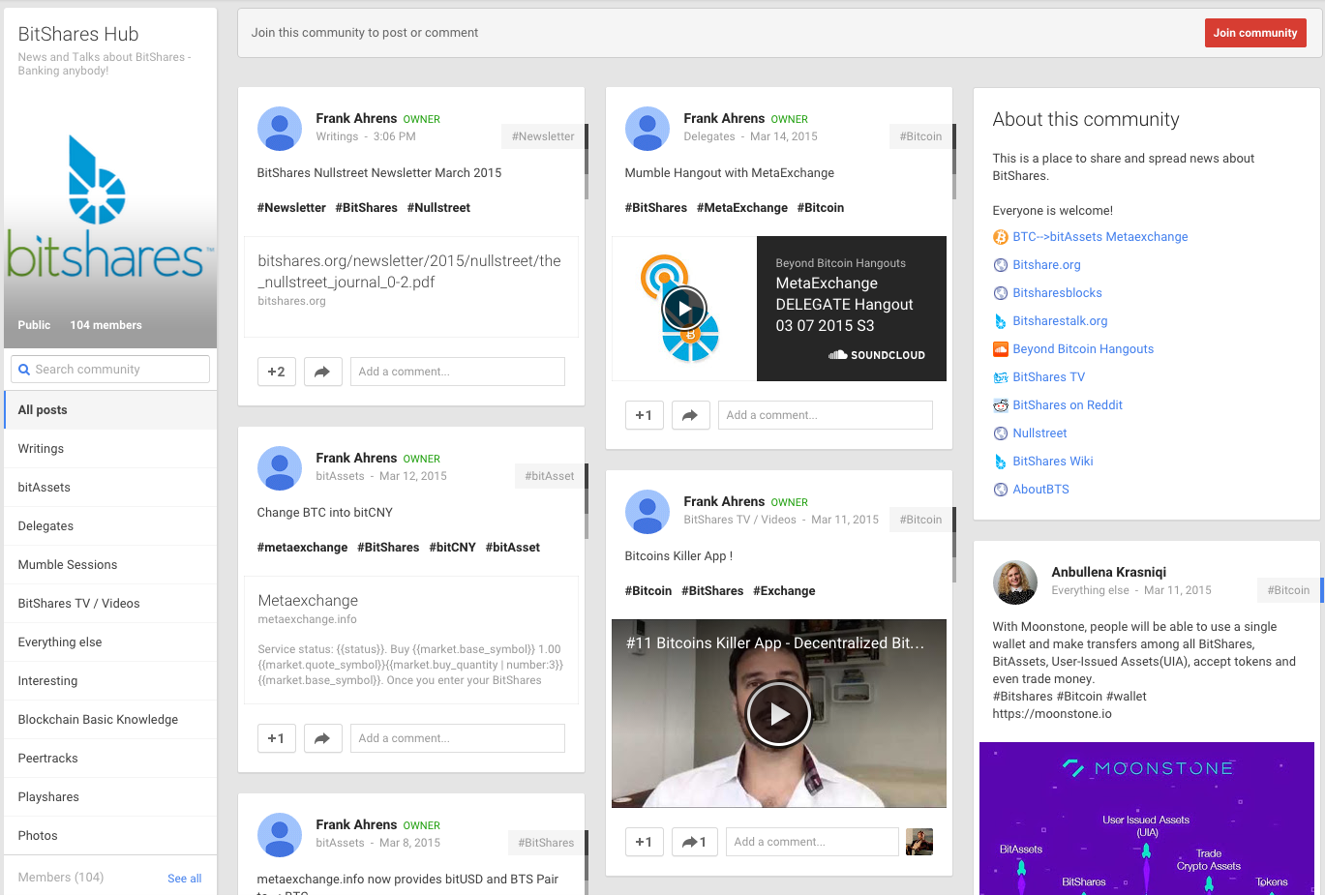Select All posts category
1325x895 pixels.
coord(110,410)
